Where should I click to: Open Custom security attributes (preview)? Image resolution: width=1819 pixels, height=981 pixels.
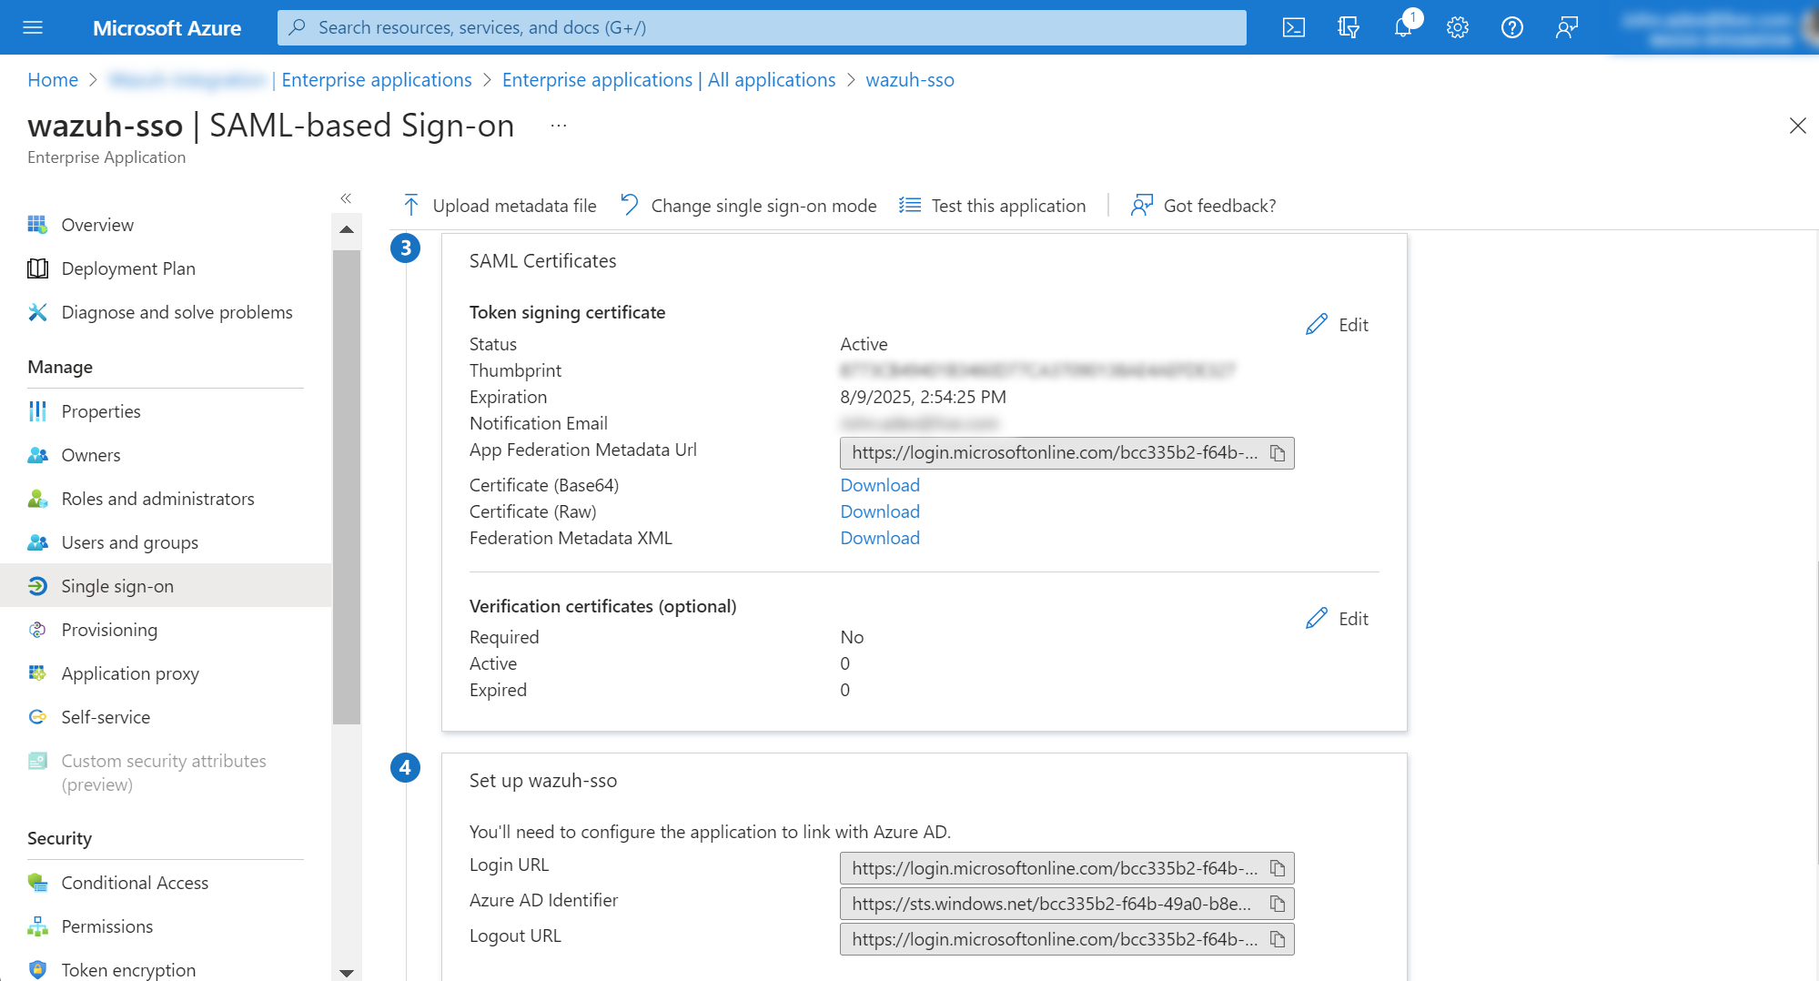[166, 773]
